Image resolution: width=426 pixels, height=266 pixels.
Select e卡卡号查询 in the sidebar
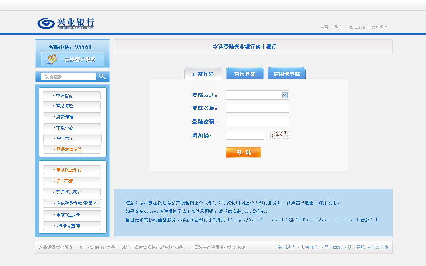click(72, 226)
